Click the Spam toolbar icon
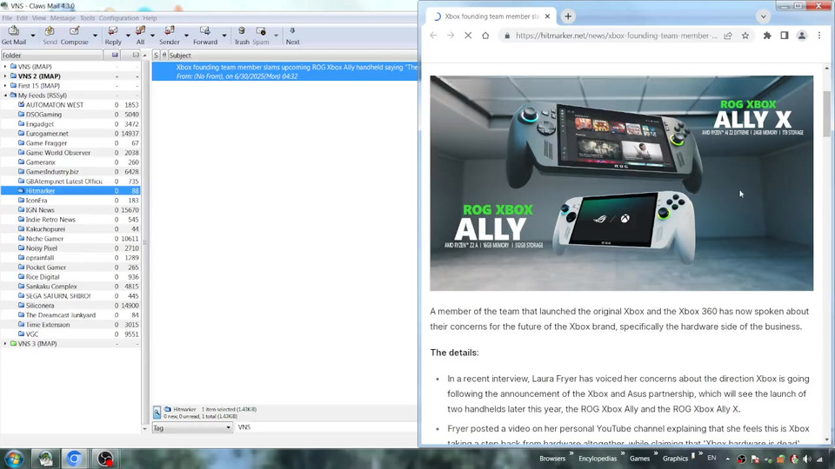This screenshot has width=835, height=469. click(260, 36)
